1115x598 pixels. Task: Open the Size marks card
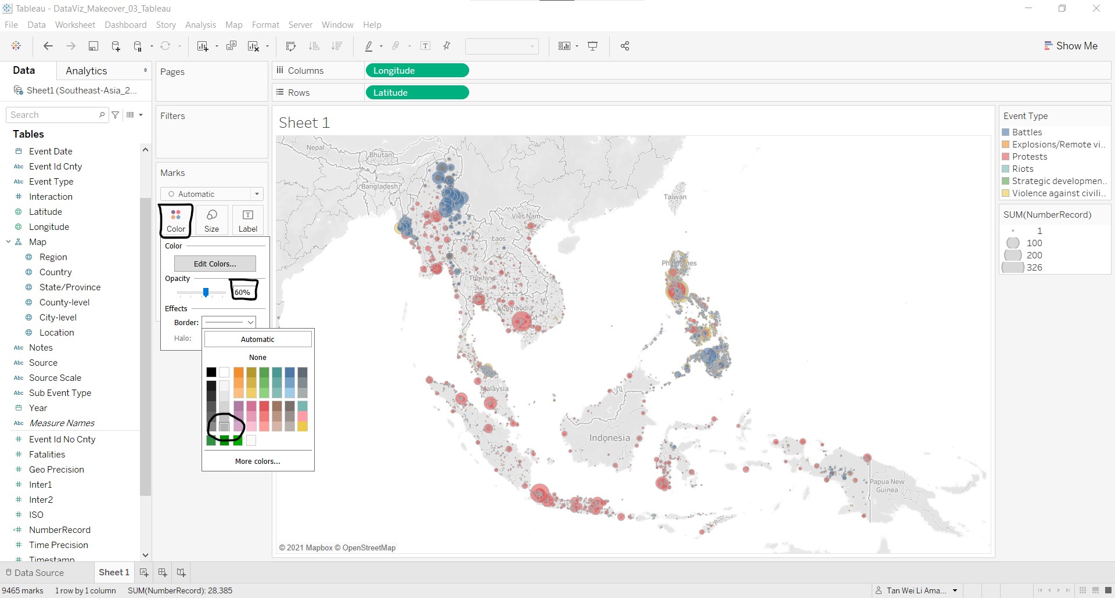pos(211,221)
